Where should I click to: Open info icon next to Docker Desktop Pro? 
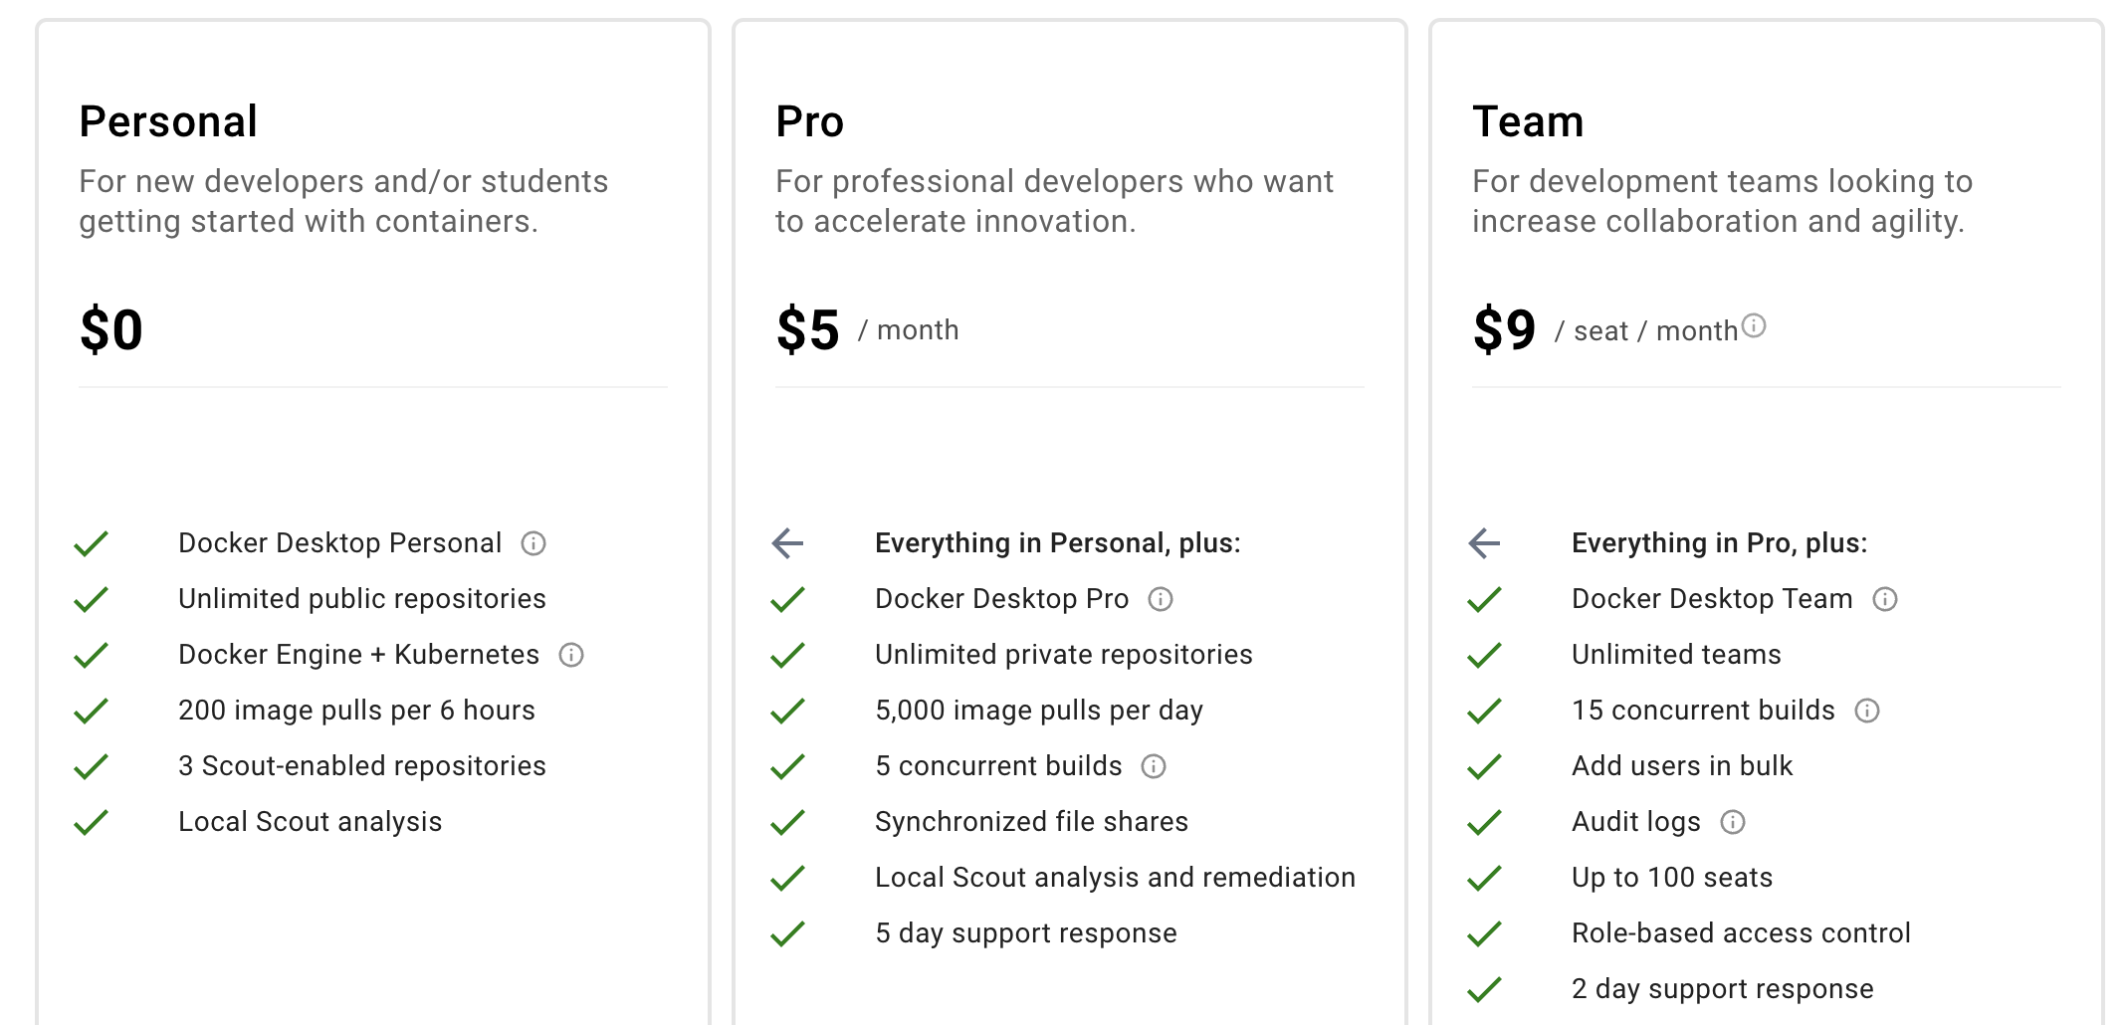(1161, 599)
